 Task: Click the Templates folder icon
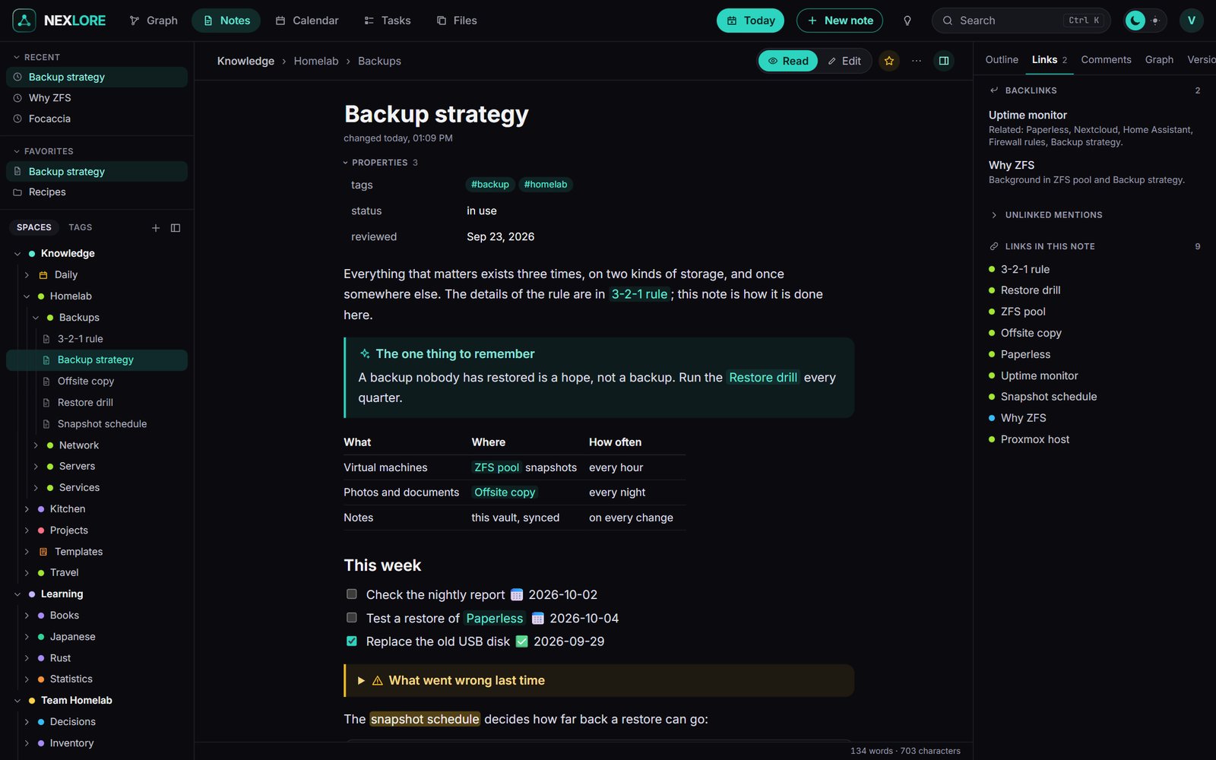(x=43, y=552)
